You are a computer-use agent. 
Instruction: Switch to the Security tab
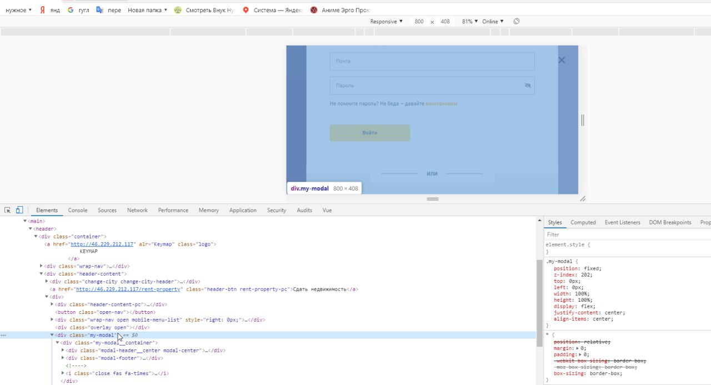point(277,210)
